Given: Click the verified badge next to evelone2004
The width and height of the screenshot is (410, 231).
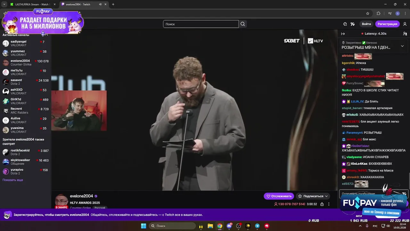Looking at the screenshot, I should coord(96,196).
